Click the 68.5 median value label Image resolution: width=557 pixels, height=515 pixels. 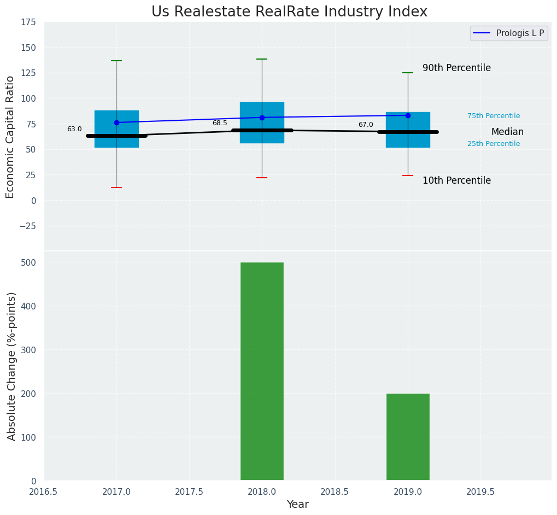(x=220, y=124)
